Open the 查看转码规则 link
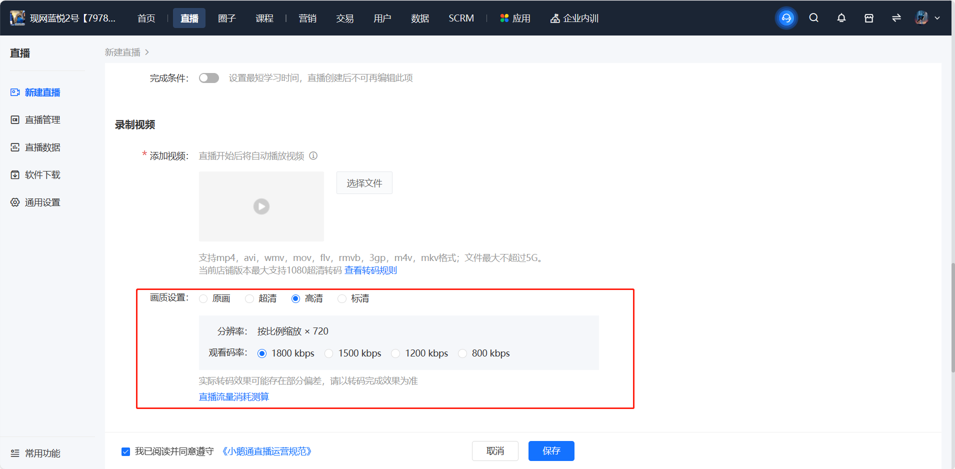This screenshot has height=469, width=955. 370,270
